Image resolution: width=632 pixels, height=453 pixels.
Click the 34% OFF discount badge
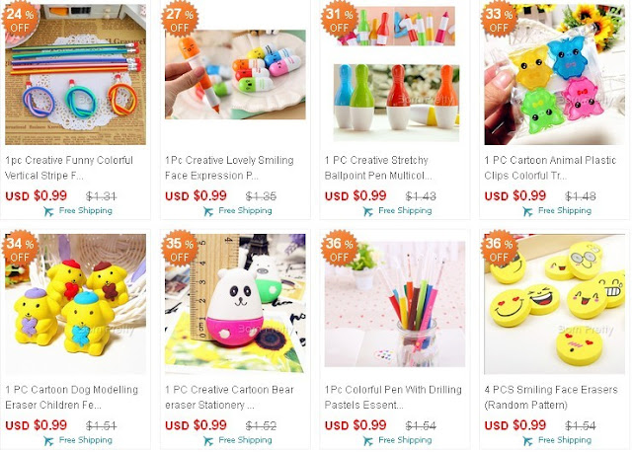20,250
